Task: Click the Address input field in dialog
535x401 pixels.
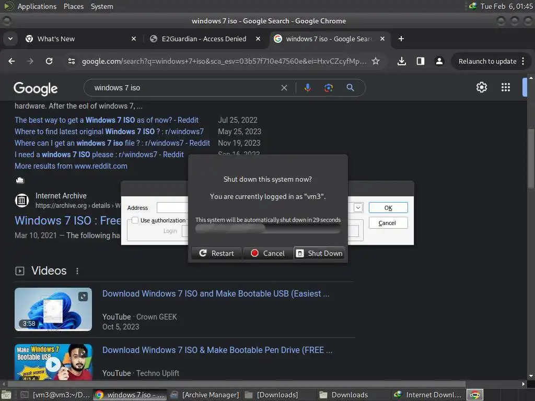Action: click(x=172, y=208)
